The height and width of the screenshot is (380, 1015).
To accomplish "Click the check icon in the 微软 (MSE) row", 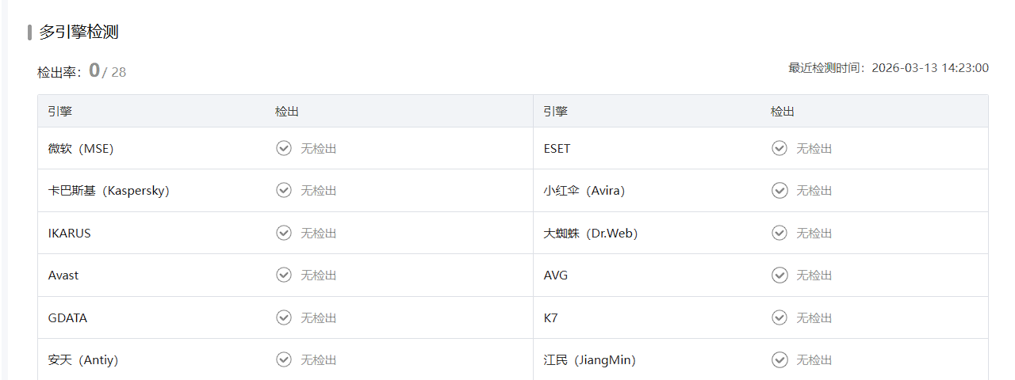I will [x=284, y=148].
